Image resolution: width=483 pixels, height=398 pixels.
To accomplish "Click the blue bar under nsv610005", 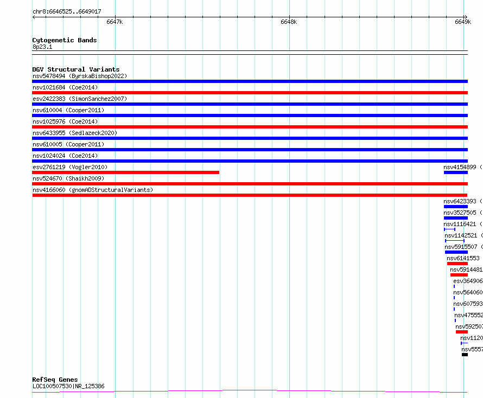I will (250, 150).
